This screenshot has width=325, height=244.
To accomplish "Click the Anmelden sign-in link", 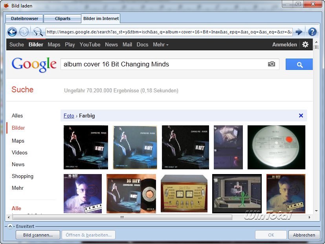I will [x=285, y=44].
